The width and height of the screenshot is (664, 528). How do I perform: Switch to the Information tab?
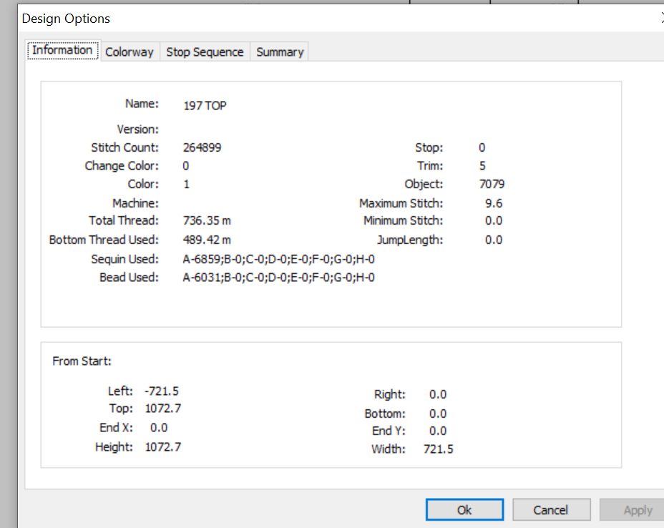[63, 50]
